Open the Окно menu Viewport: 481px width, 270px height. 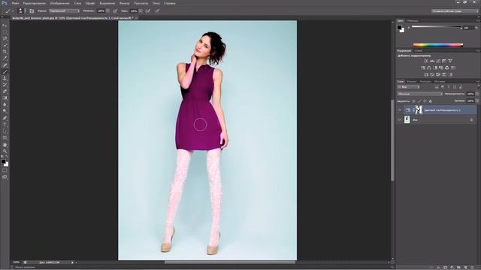[x=156, y=3]
